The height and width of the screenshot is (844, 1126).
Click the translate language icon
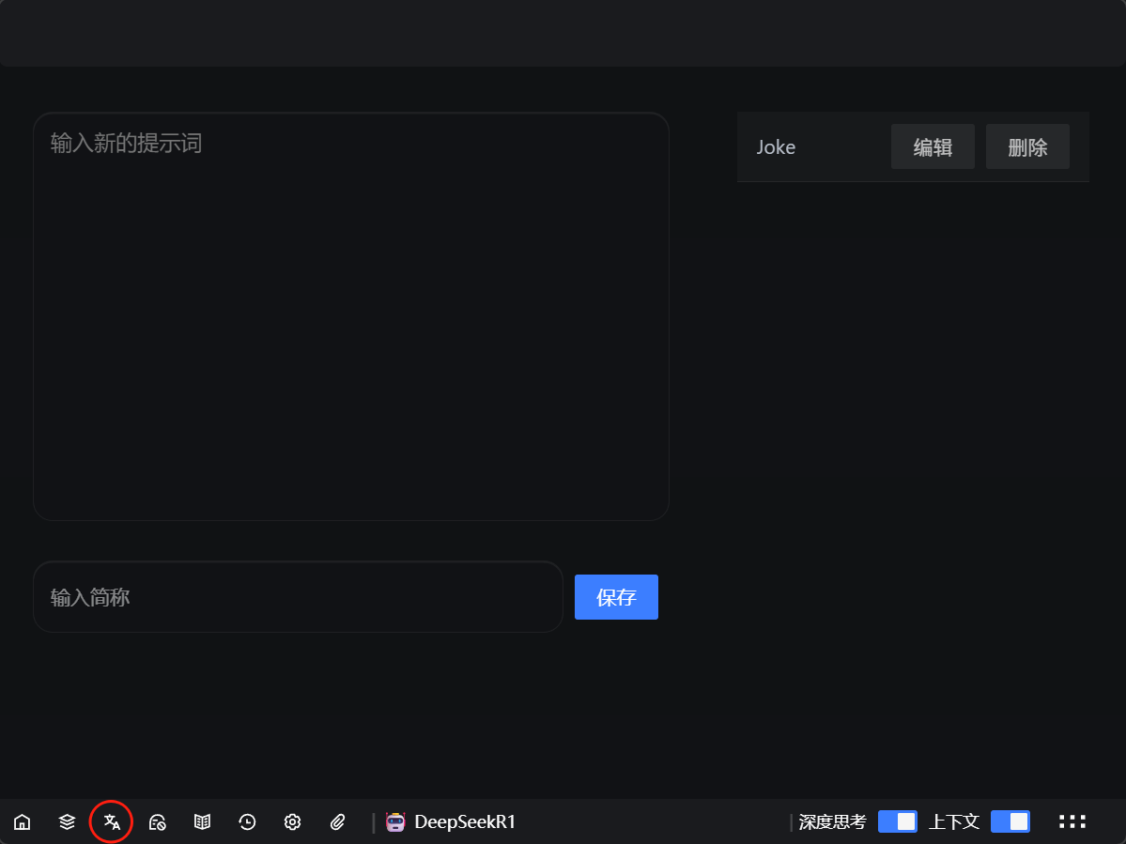[112, 822]
